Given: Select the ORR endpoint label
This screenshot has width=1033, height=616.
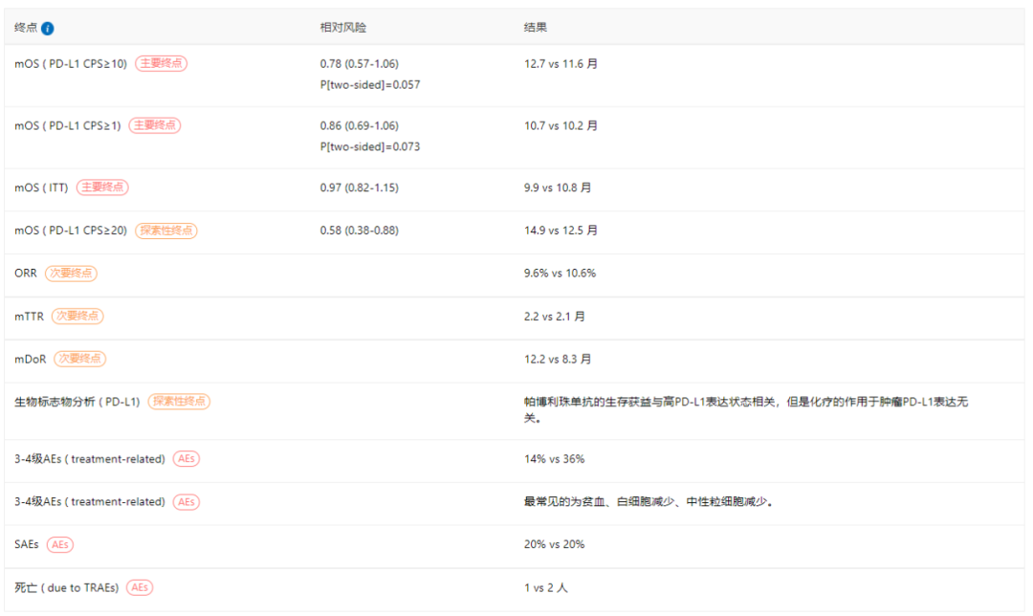Looking at the screenshot, I should tap(26, 274).
